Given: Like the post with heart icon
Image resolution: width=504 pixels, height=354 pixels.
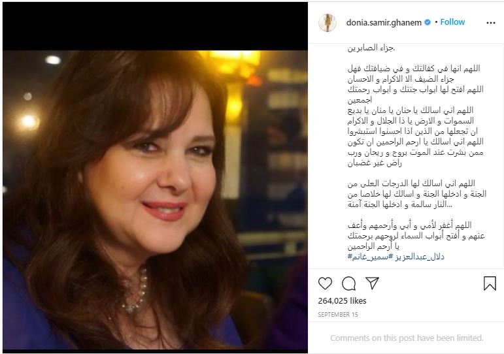Looking at the screenshot, I should (325, 283).
